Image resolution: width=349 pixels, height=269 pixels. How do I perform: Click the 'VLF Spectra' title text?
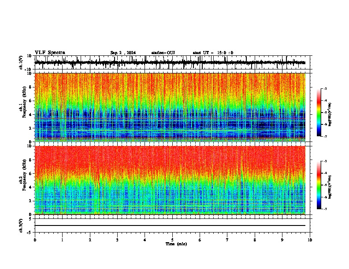pos(50,53)
